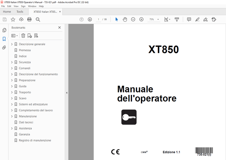This screenshot has width=226, height=160.
Task: Open the Edit menu
Action: tap(9, 6)
